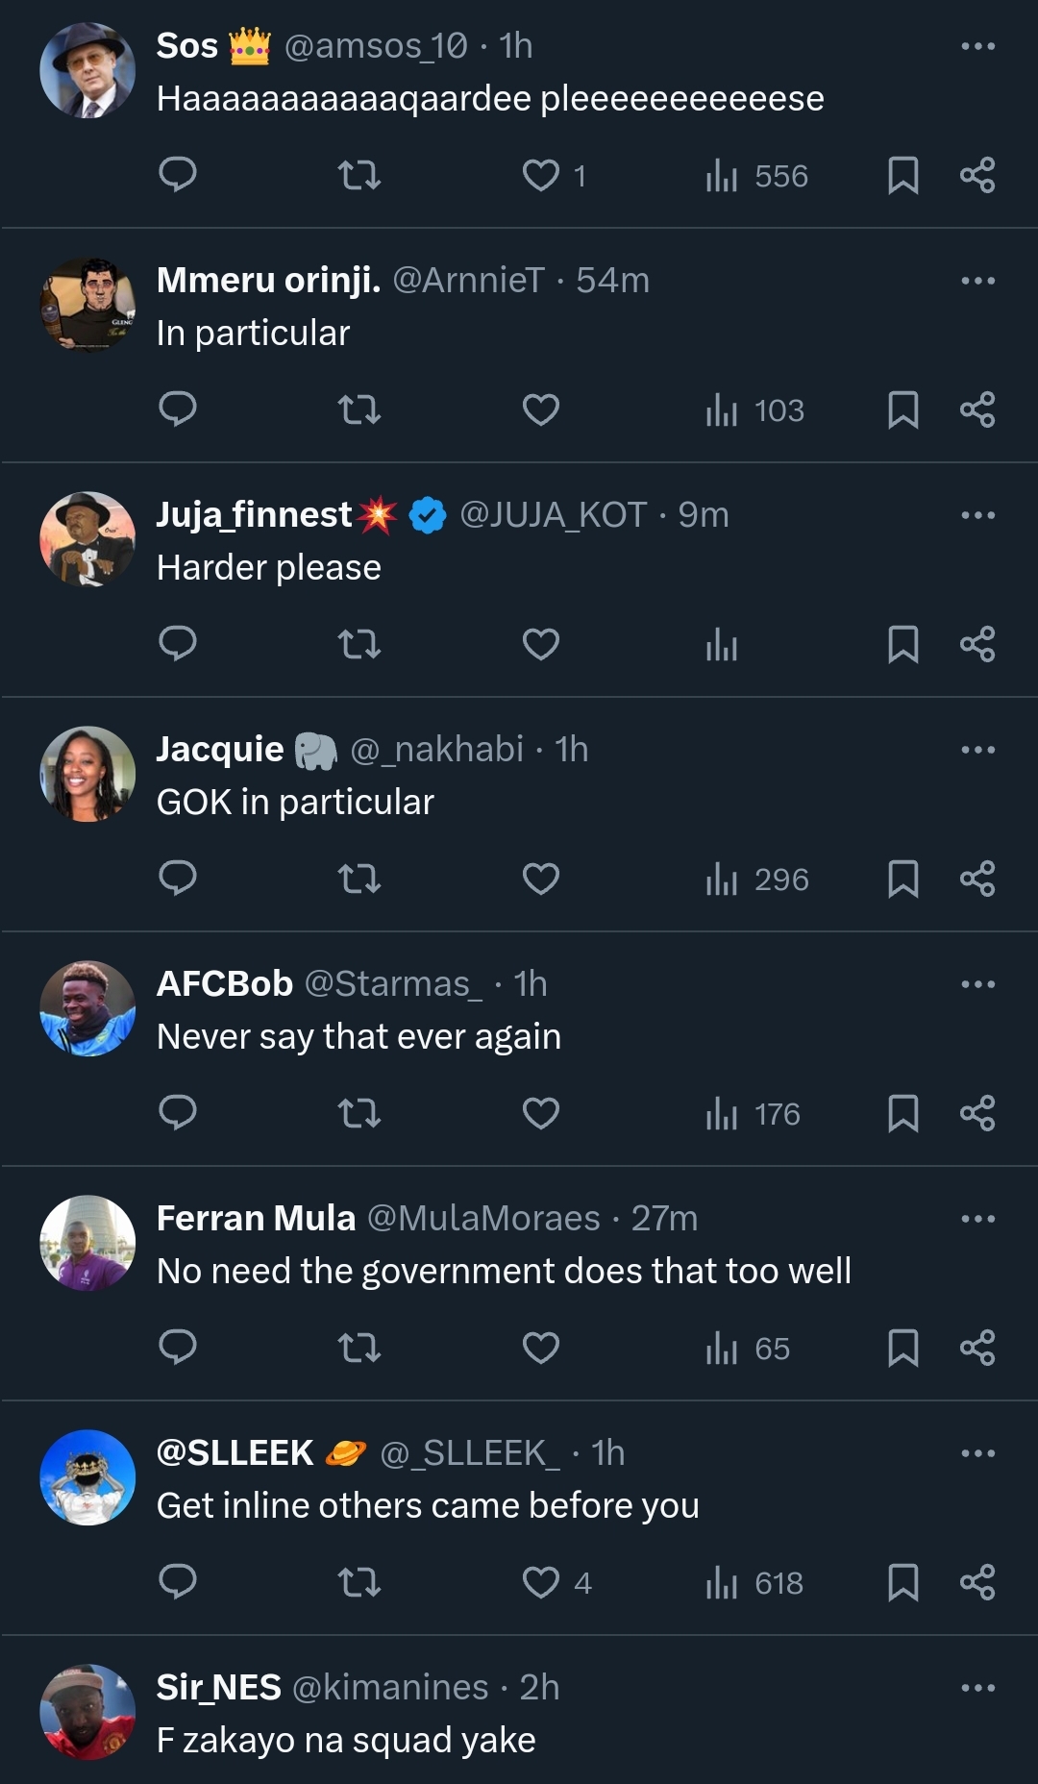Open the tweet 'Get inline others came before you'
Viewport: 1038px width, 1784px height.
[x=428, y=1505]
